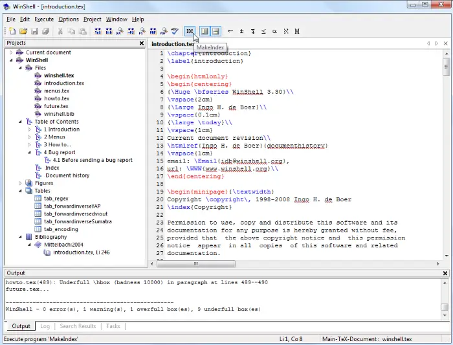Open the Project menu
The height and width of the screenshot is (345, 453).
pyautogui.click(x=93, y=19)
